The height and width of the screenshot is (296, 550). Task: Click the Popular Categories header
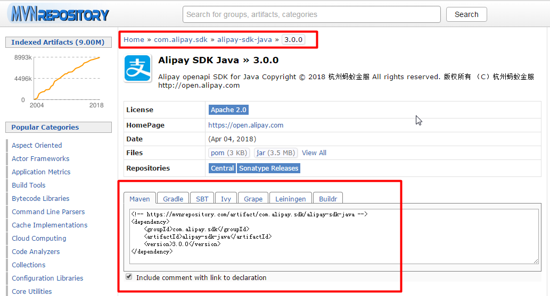click(x=59, y=127)
